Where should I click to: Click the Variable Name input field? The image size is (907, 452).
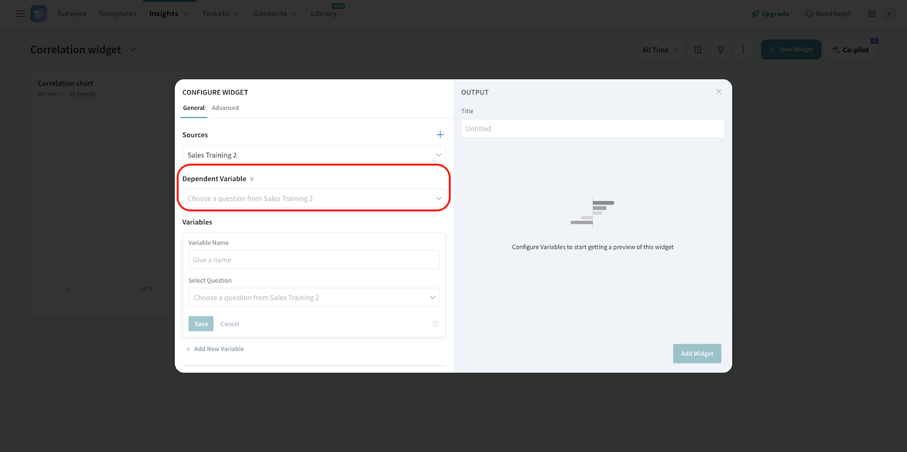click(313, 260)
